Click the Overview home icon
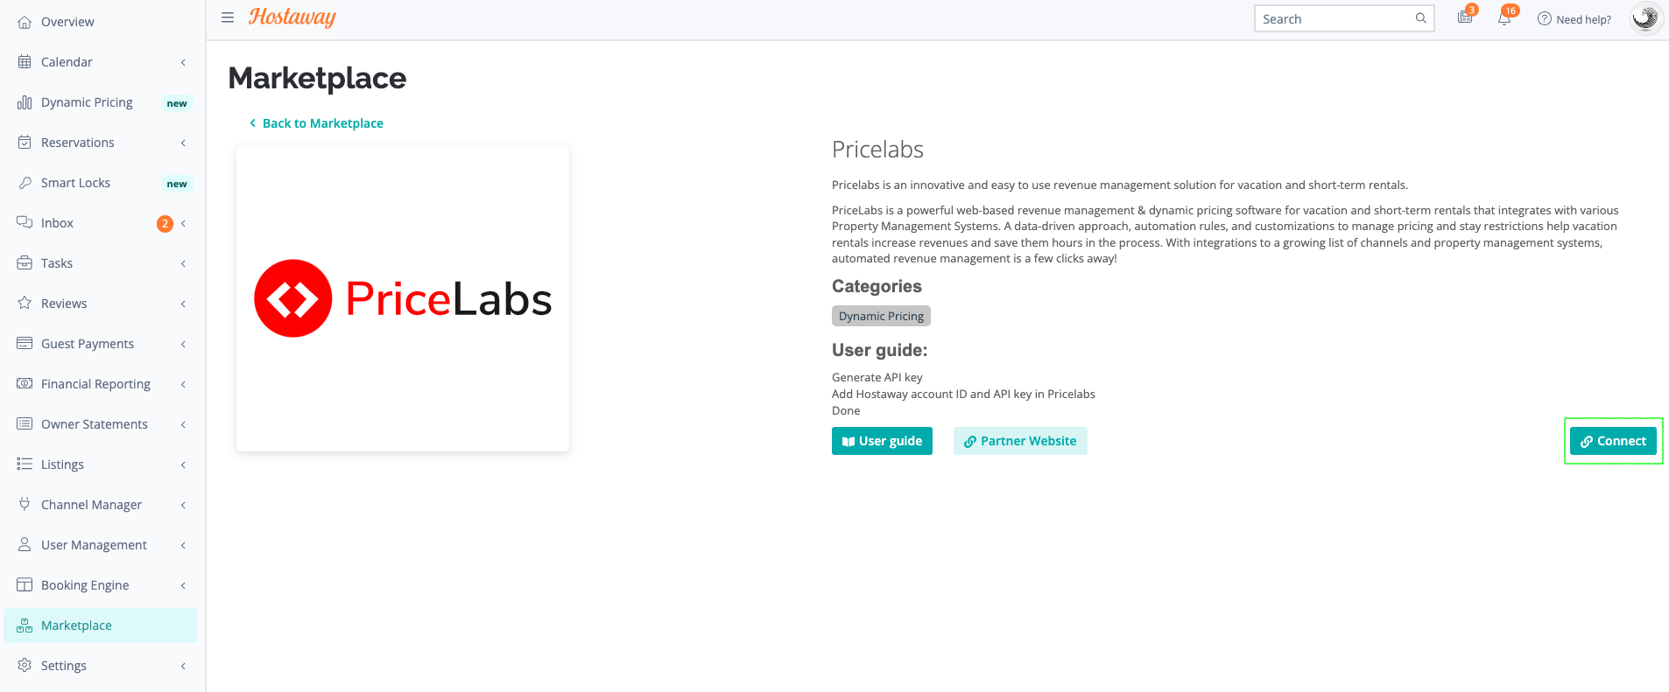This screenshot has width=1669, height=692. pos(25,22)
